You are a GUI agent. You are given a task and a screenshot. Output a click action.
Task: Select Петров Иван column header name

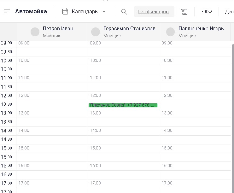coord(58,29)
